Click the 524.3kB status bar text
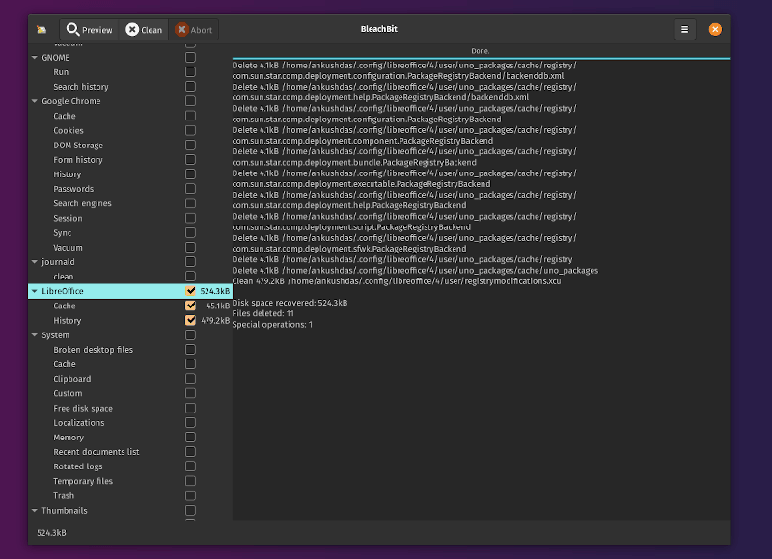Image resolution: width=772 pixels, height=559 pixels. (x=51, y=532)
